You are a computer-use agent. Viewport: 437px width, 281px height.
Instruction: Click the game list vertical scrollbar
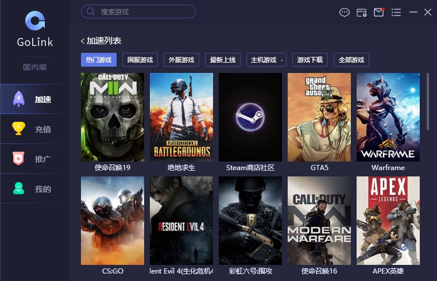pos(428,102)
